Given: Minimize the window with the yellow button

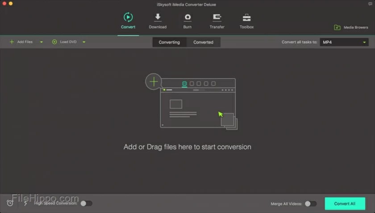Looking at the screenshot, I should click(x=11, y=4).
